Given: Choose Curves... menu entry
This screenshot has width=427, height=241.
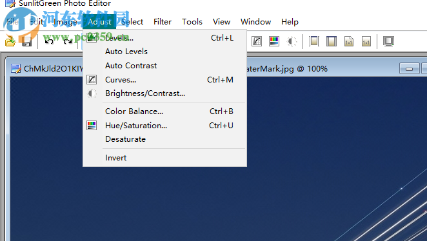Looking at the screenshot, I should coord(164,80).
